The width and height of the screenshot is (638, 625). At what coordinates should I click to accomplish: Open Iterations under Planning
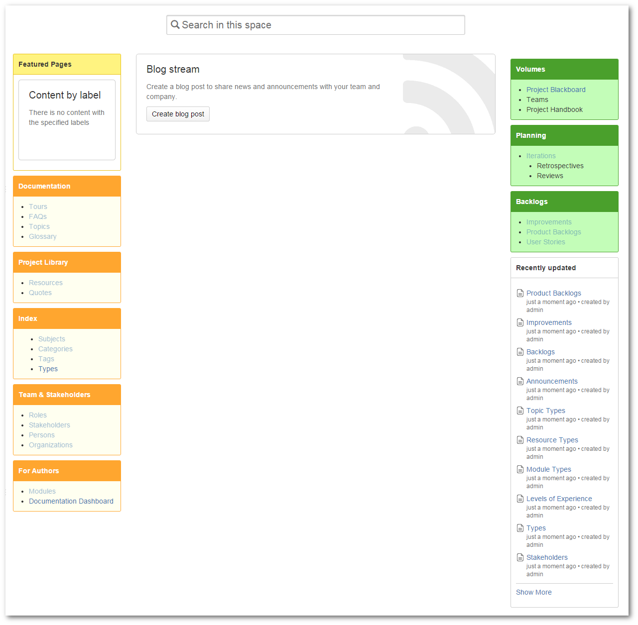[540, 156]
